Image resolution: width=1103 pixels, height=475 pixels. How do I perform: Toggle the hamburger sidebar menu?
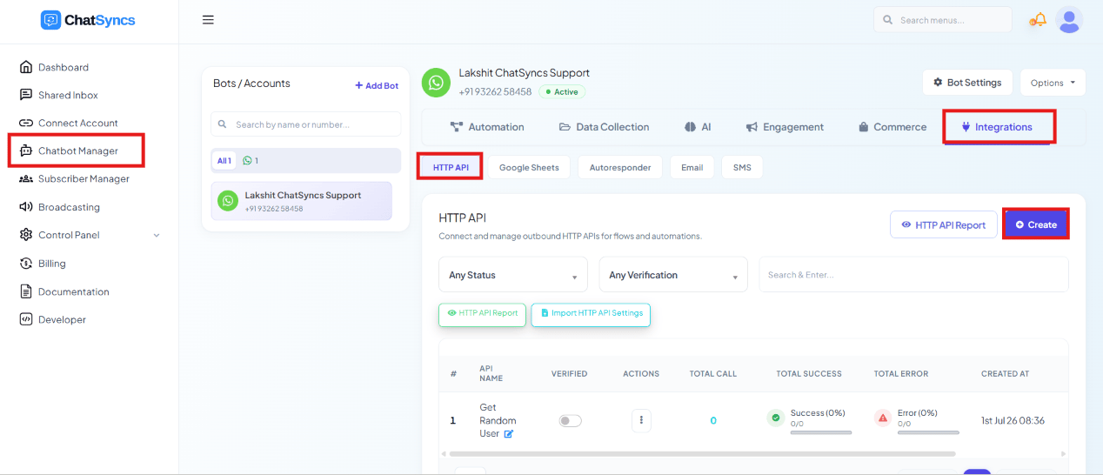(x=208, y=20)
